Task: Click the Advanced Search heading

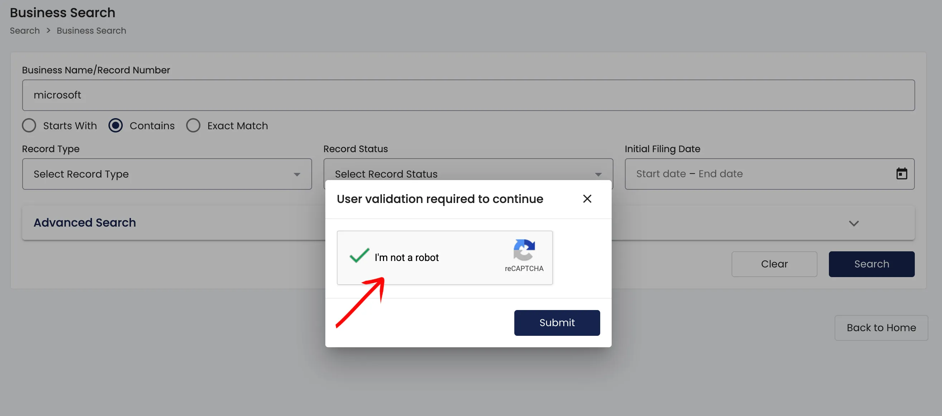Action: pos(85,222)
